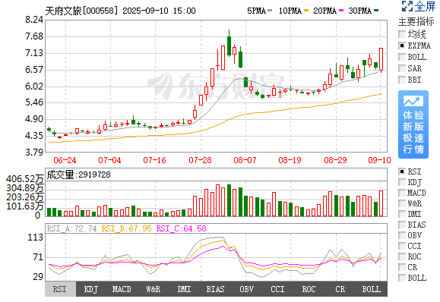Switch to the MACD bottom tab
Viewport: 440px width, 302px height.
[x=122, y=289]
